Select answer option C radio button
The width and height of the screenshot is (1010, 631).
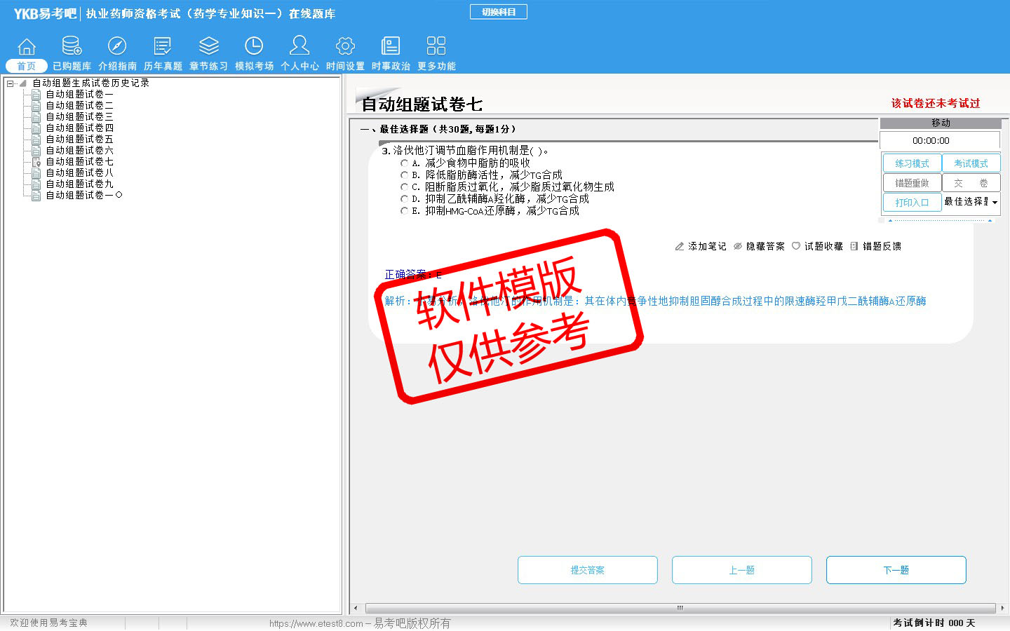(x=404, y=187)
